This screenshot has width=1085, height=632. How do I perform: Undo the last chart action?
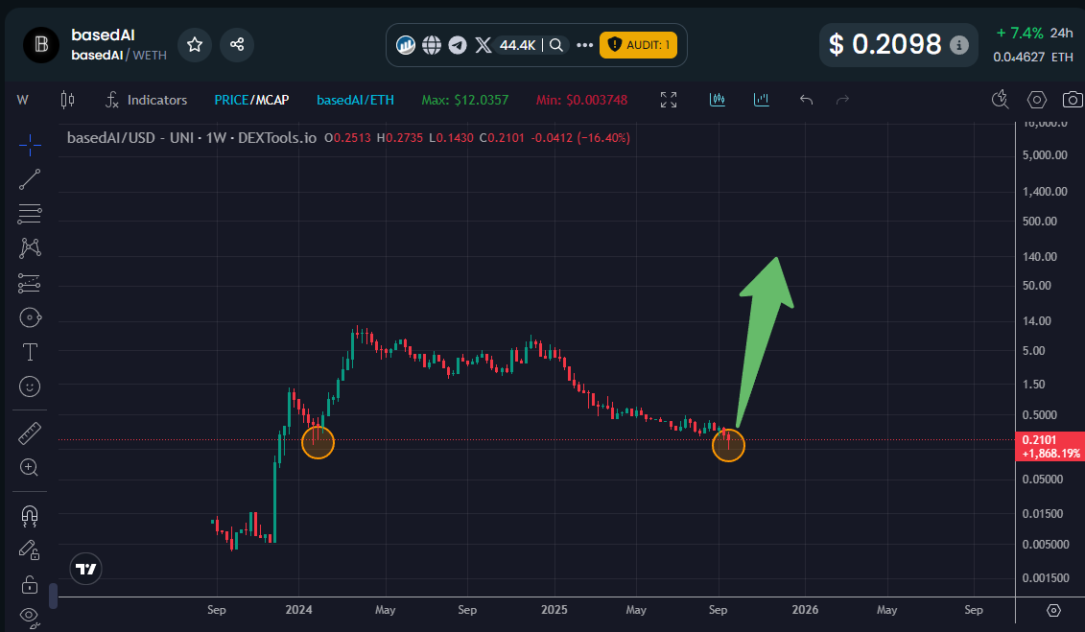tap(806, 100)
